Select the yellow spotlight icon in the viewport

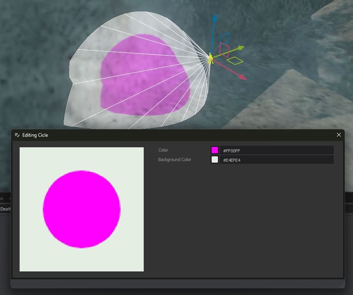(210, 59)
